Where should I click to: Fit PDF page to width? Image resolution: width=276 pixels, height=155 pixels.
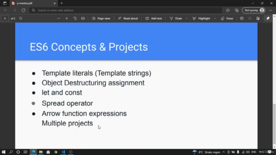(83, 19)
